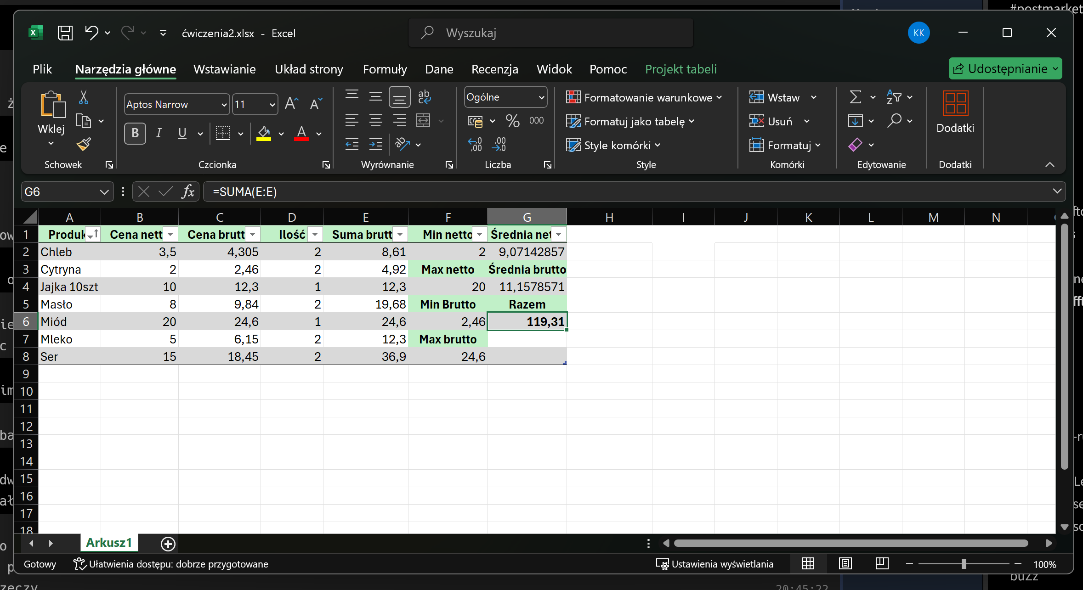This screenshot has width=1083, height=590.
Task: Toggle Italic formatting button
Action: [159, 133]
